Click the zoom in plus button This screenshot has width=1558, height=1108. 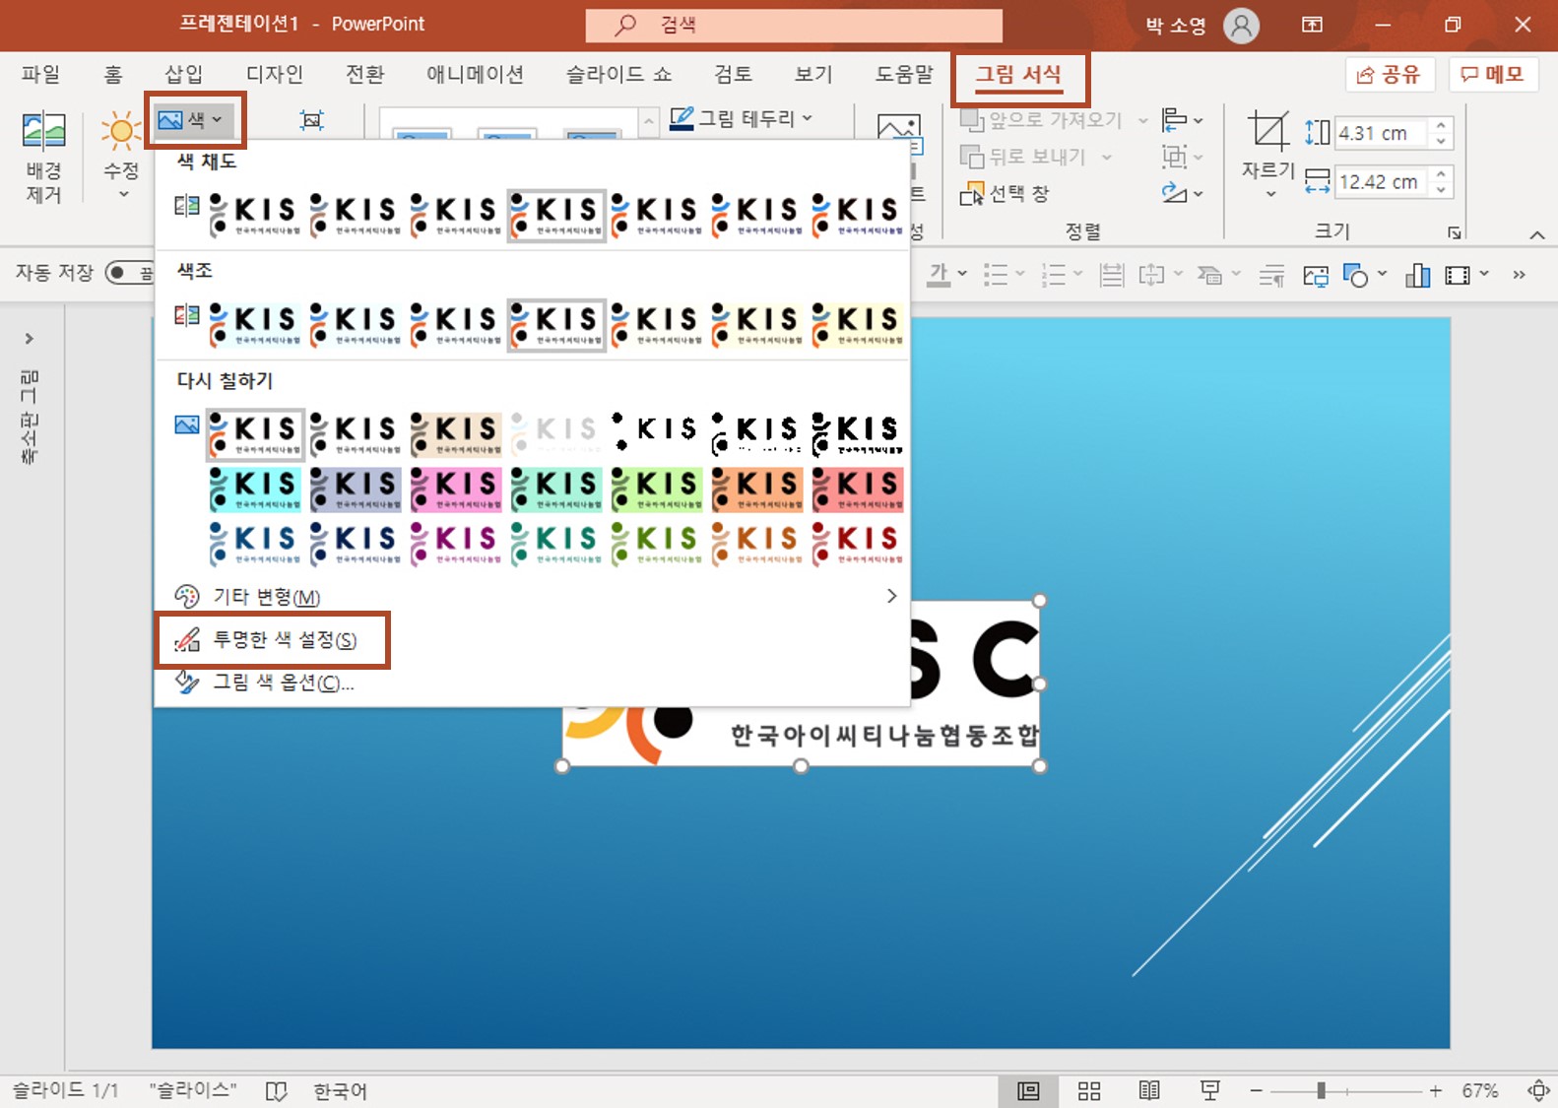pyautogui.click(x=1436, y=1090)
